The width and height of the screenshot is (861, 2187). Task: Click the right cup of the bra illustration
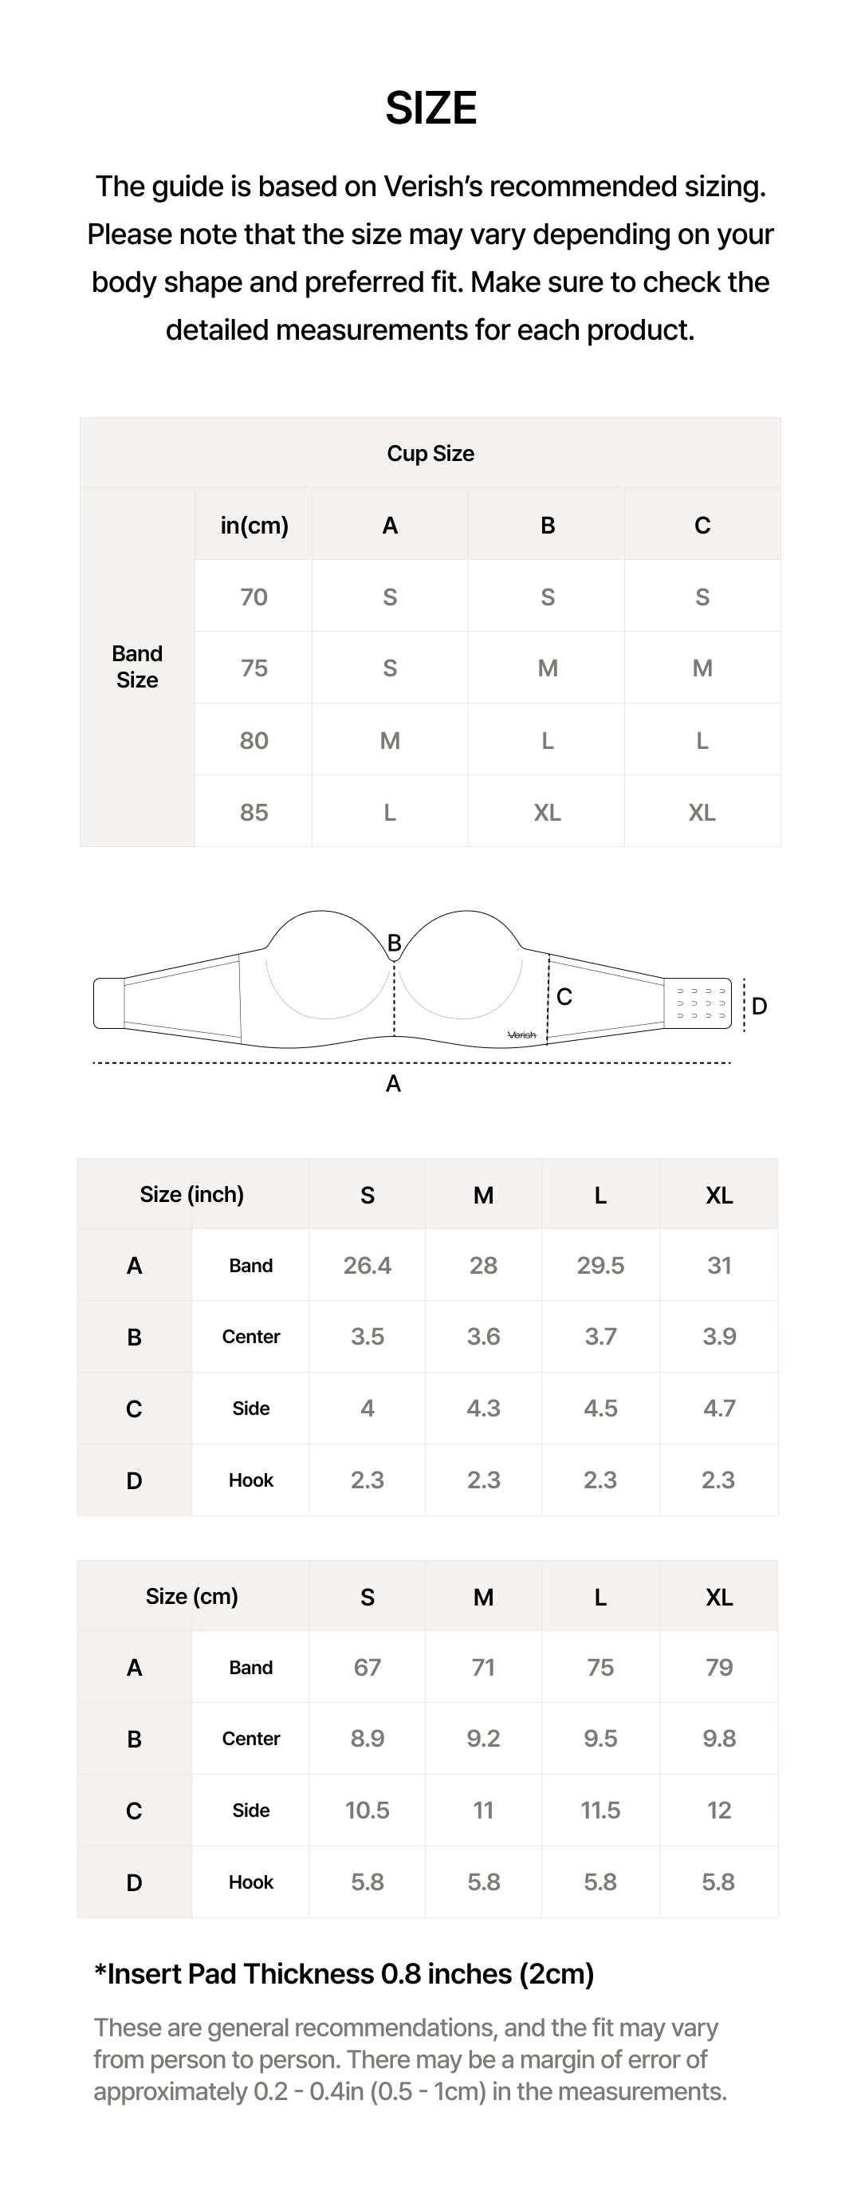pyautogui.click(x=462, y=967)
